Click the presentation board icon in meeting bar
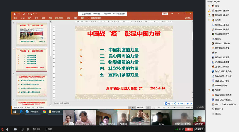 [x=28, y=129]
